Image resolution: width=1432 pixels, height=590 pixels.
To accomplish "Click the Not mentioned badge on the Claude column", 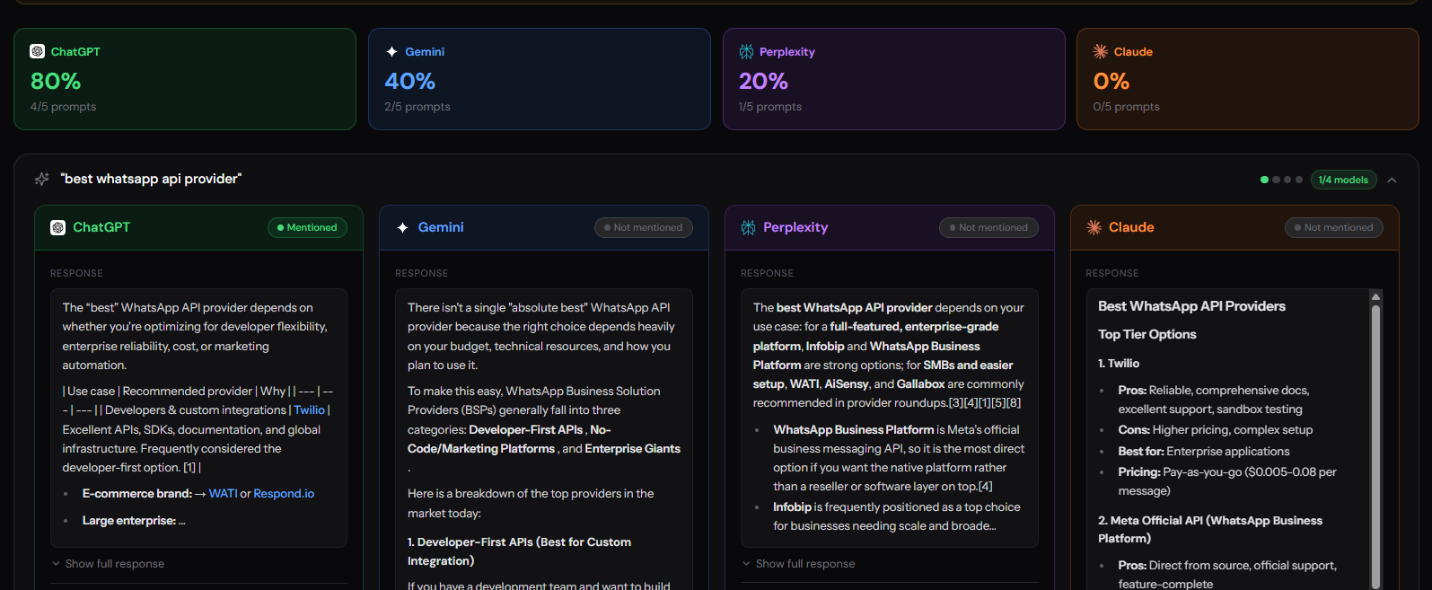I will (1333, 227).
